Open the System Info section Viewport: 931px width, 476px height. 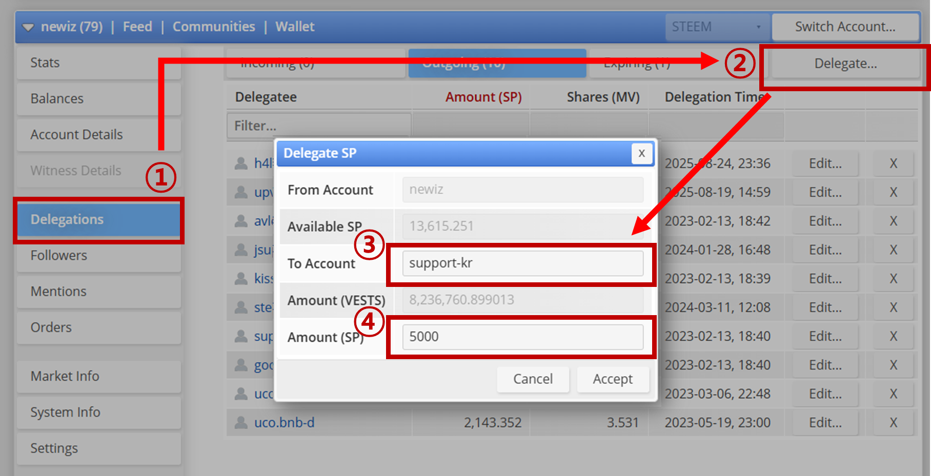pos(99,412)
